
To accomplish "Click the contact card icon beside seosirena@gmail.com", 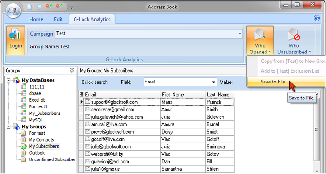I will coord(88,110).
